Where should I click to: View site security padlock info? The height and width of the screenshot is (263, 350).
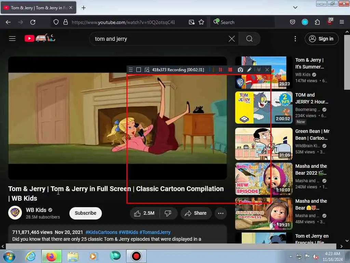coord(66,22)
